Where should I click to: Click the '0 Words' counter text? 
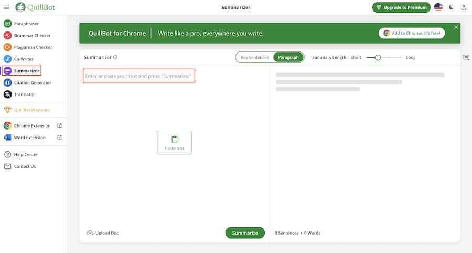(312, 233)
